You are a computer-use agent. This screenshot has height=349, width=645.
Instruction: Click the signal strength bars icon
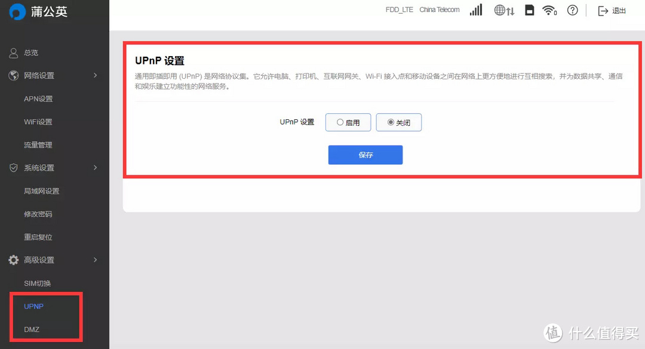(x=475, y=10)
